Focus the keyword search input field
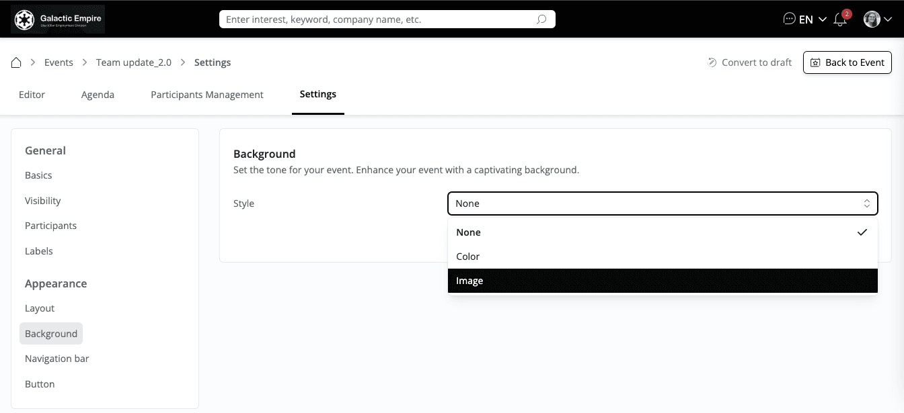 [377, 19]
